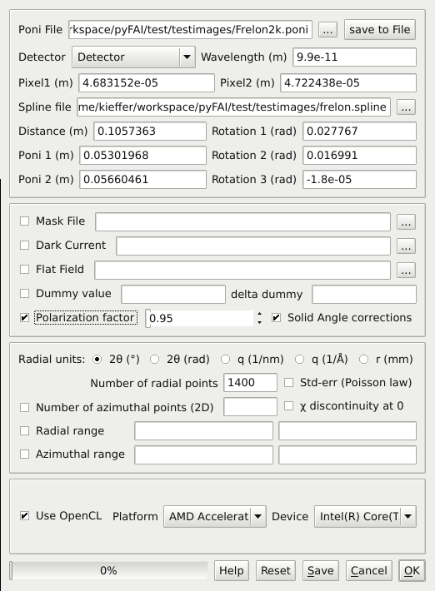Click the Spline file path field
This screenshot has width=435, height=591.
[x=234, y=107]
